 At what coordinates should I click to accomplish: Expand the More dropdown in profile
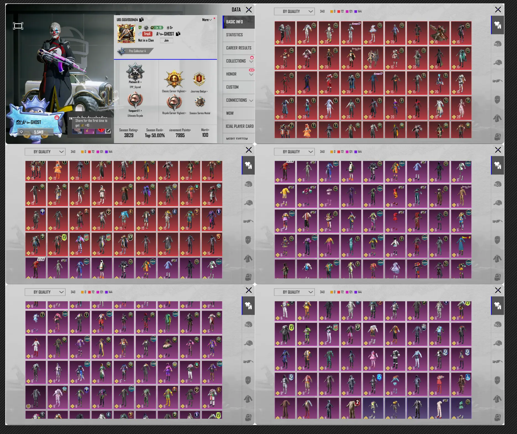click(207, 20)
